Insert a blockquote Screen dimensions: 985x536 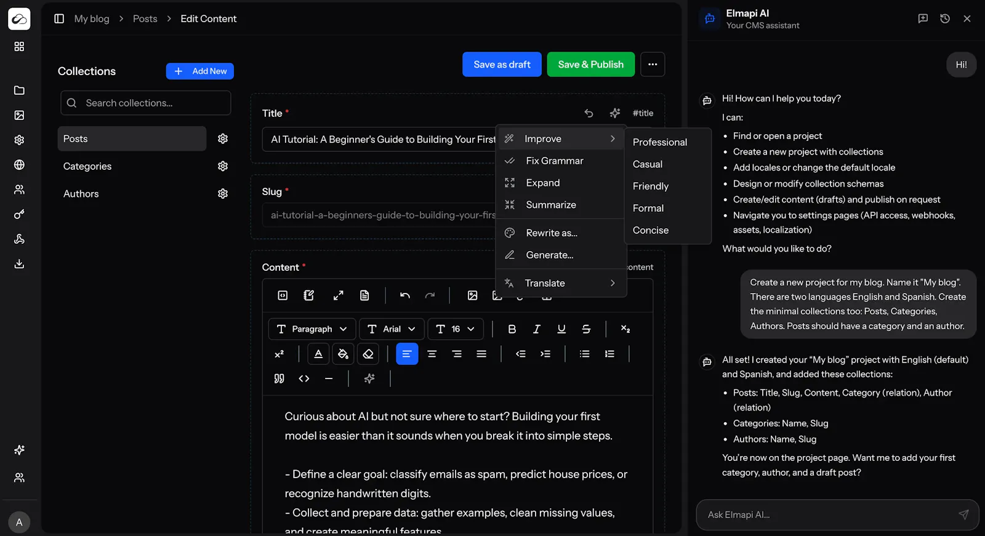point(279,378)
